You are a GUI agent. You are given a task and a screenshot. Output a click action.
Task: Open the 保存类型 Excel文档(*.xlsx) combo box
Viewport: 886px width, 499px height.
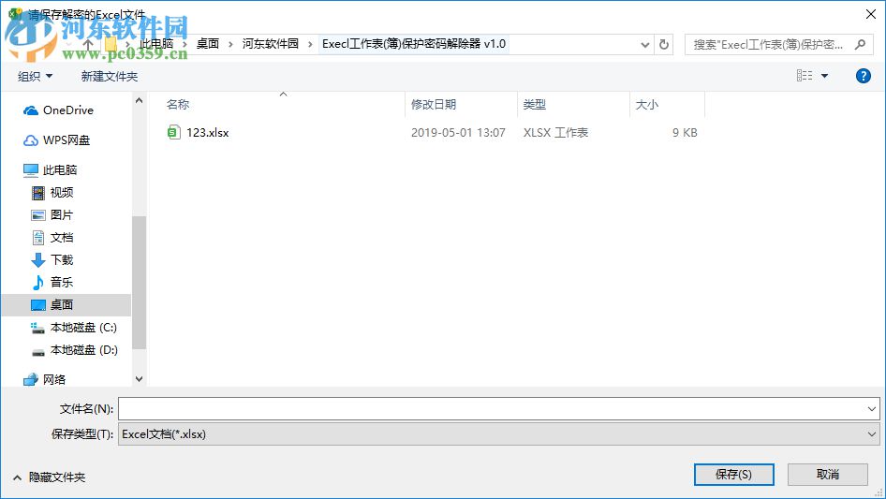pos(499,434)
